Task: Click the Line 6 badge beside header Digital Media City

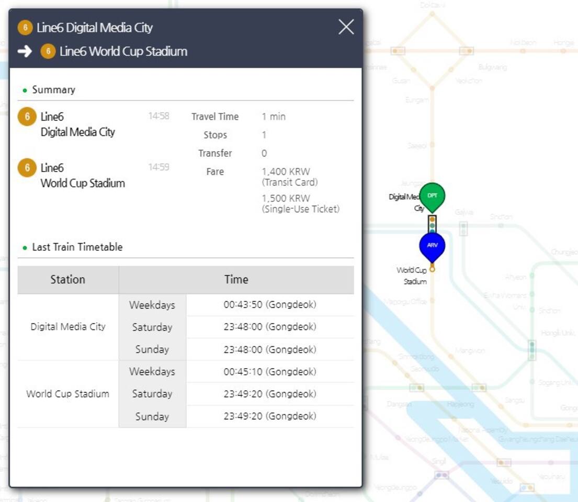Action: pos(25,28)
